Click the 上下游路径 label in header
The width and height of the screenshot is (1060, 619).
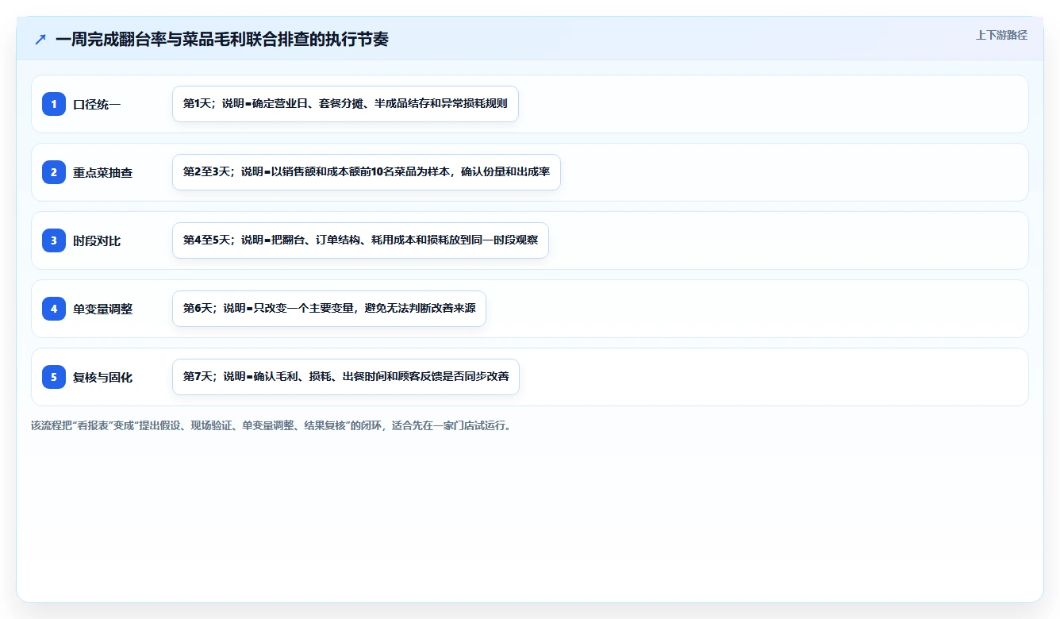[x=1001, y=35]
